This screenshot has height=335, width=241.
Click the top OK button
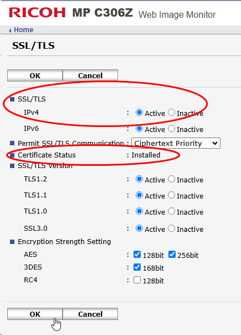35,75
